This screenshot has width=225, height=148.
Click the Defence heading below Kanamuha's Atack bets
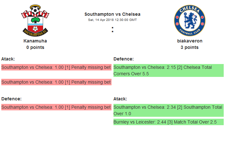tap(11, 99)
